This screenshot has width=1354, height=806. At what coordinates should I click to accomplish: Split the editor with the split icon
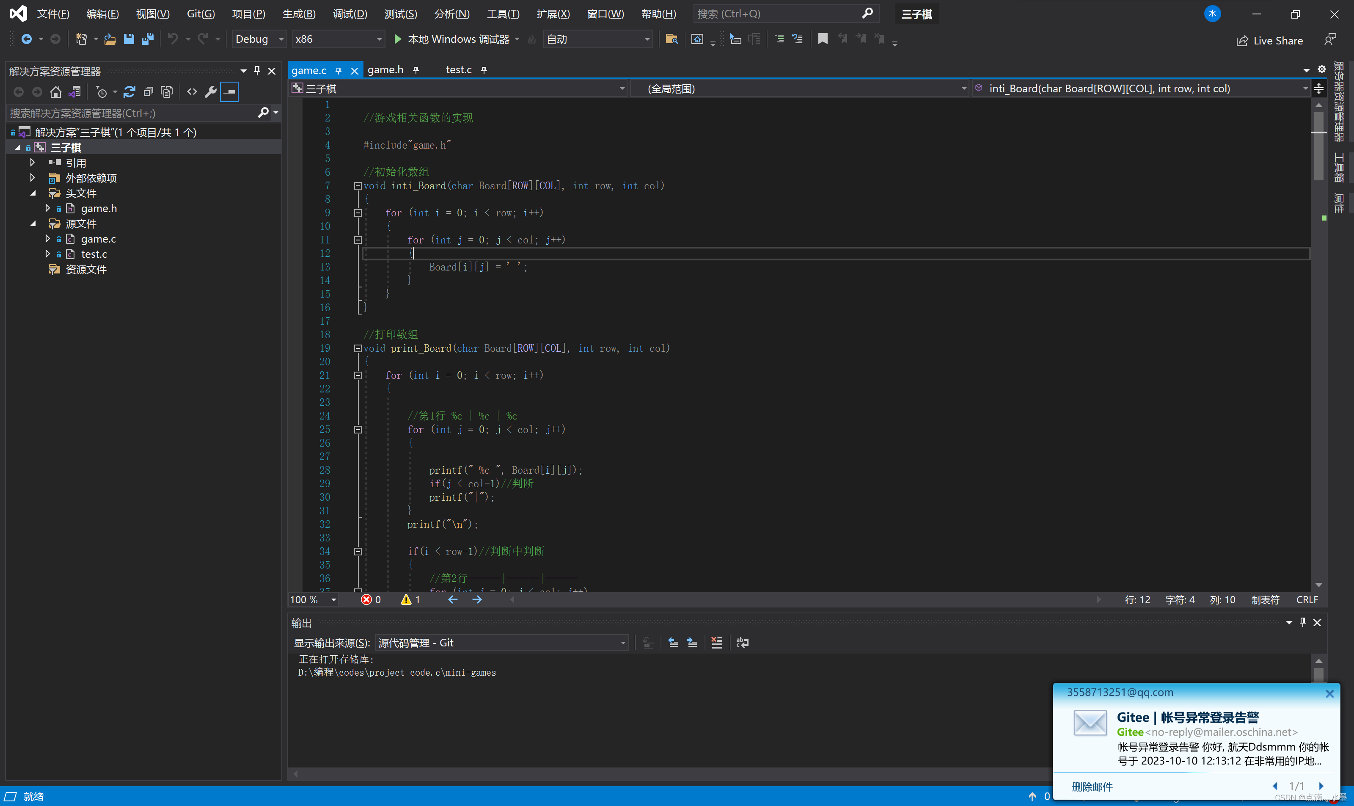click(1319, 88)
